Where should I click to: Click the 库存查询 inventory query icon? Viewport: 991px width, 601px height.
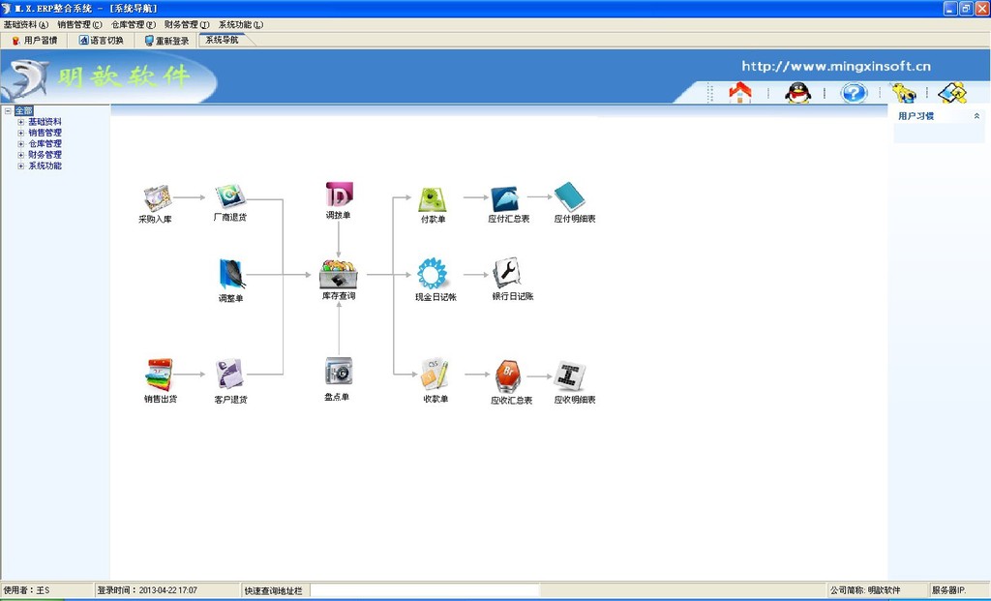tap(338, 275)
